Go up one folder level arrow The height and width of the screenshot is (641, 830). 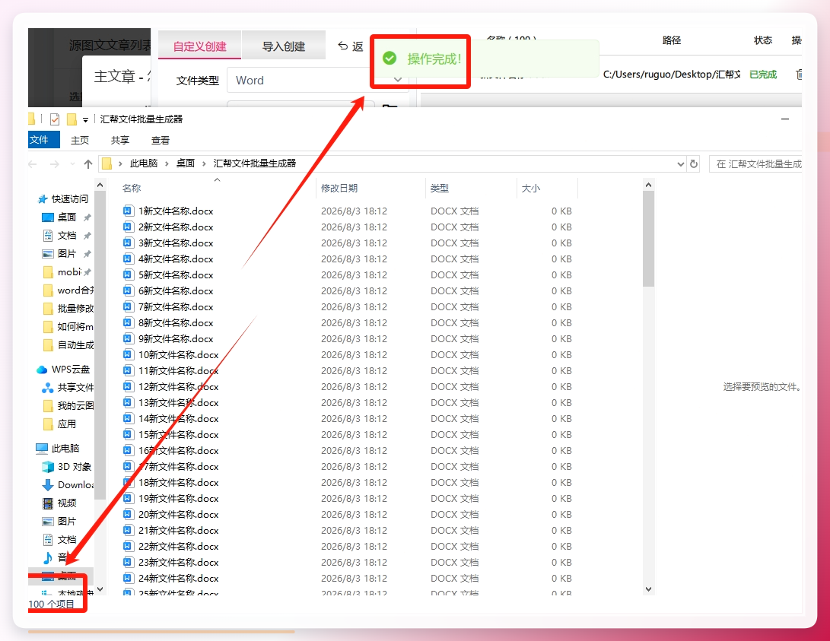click(88, 164)
